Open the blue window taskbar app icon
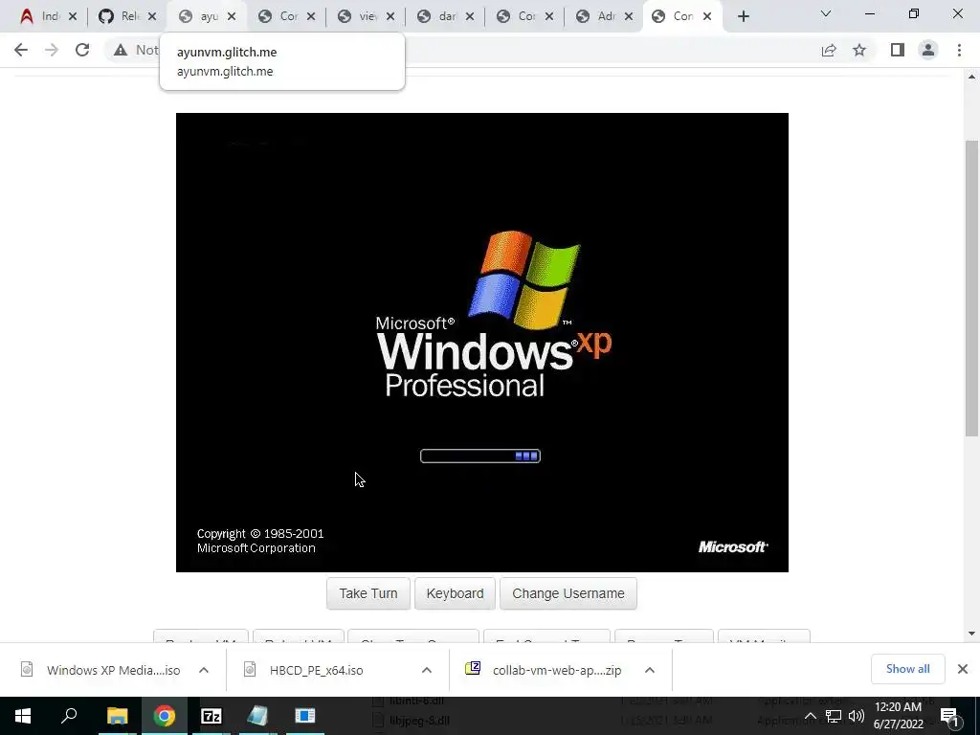 (305, 716)
